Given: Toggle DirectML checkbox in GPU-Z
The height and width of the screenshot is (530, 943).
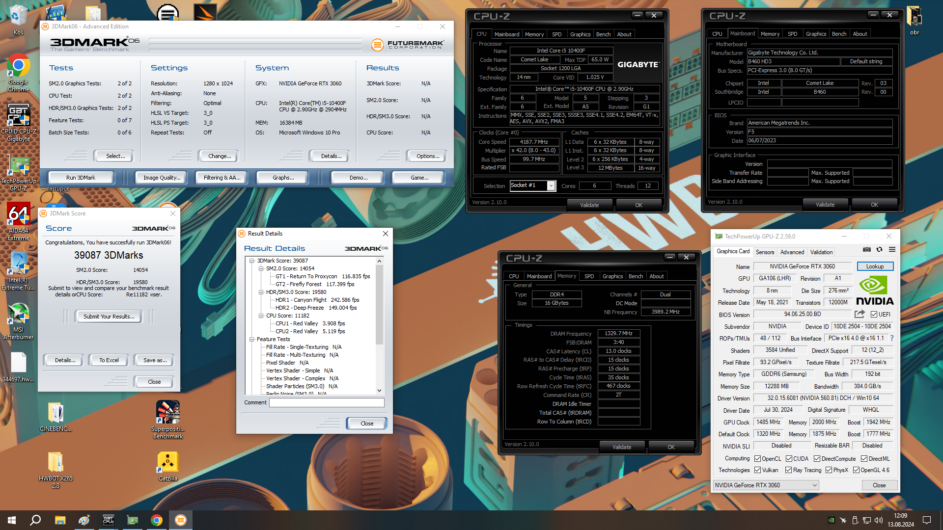Looking at the screenshot, I should coord(864,459).
